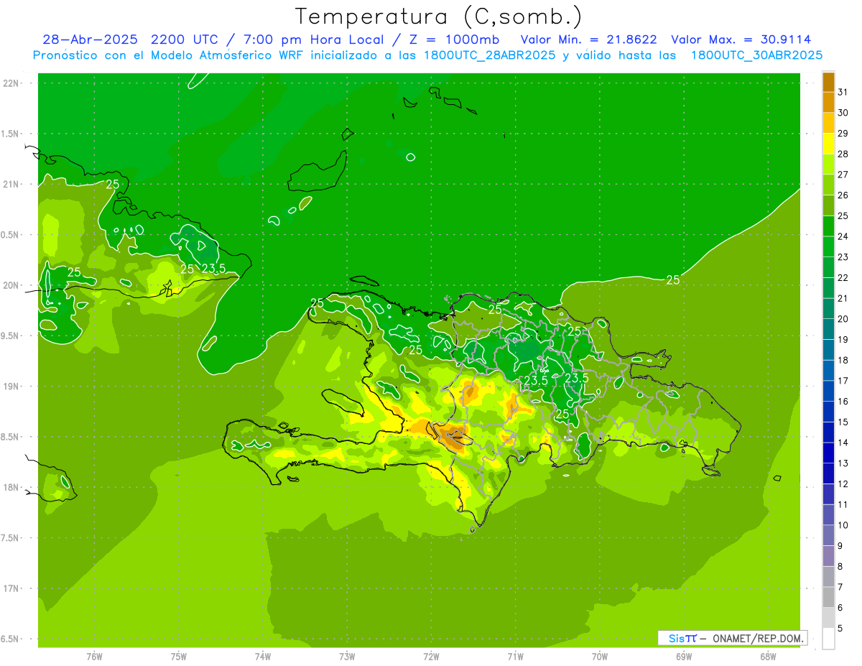Click latitude axis label "22N"
Screen dimensions: 862x666
(x=11, y=83)
